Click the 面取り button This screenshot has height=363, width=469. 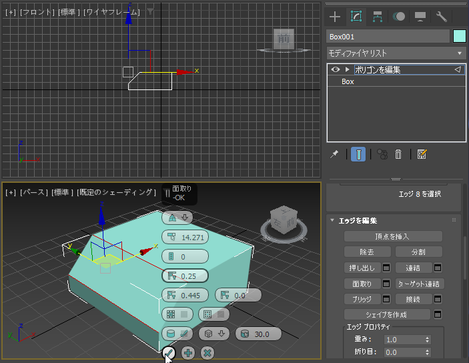(362, 284)
